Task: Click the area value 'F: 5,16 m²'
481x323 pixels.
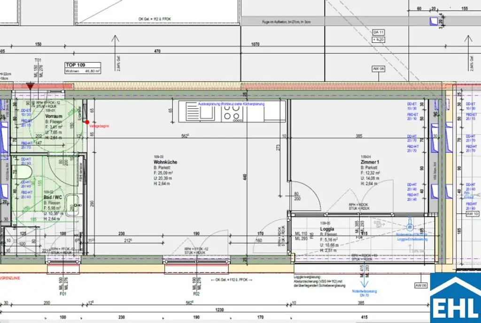Action: pos(329,240)
